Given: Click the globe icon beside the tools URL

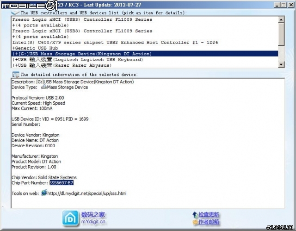Looking at the screenshot, I should tap(44, 193).
